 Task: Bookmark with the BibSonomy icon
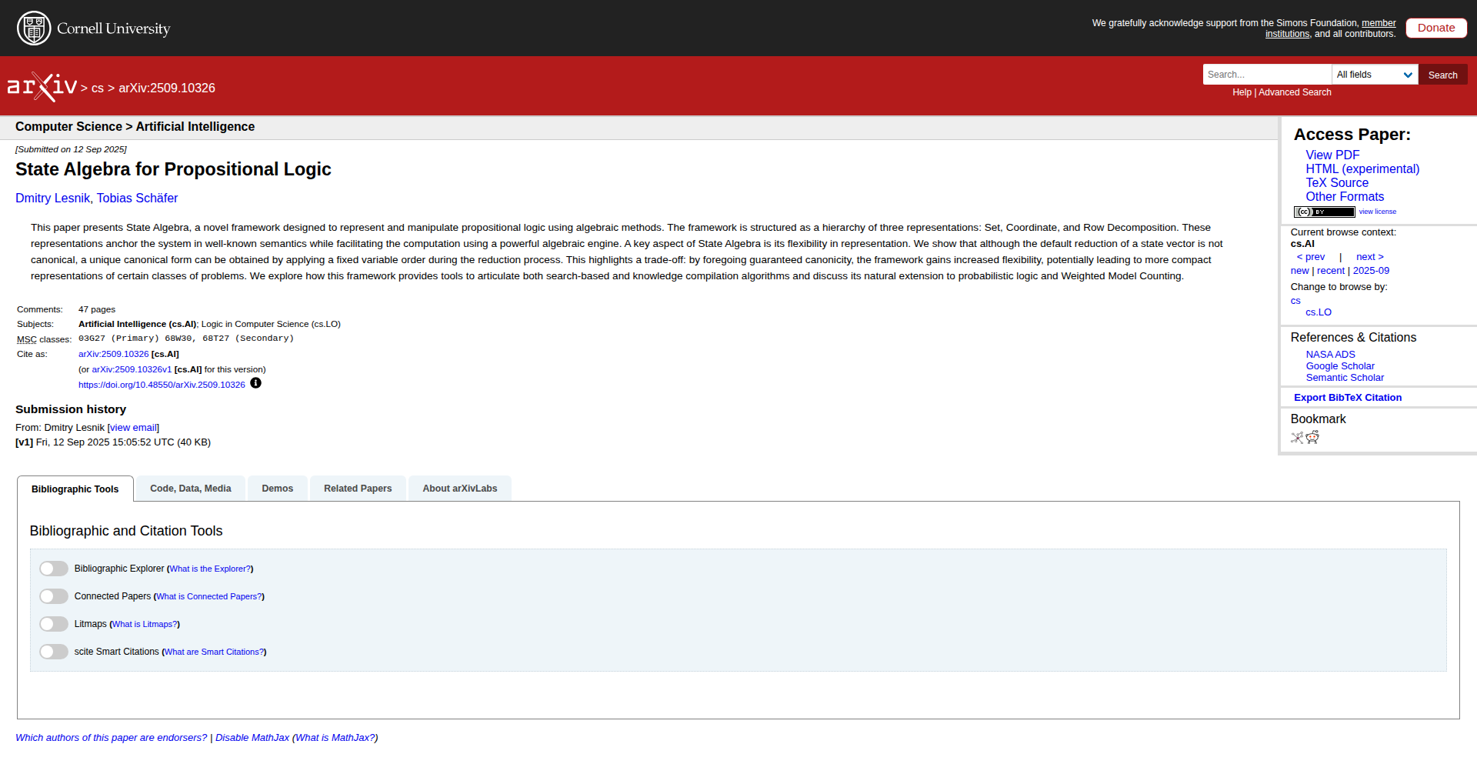point(1297,438)
